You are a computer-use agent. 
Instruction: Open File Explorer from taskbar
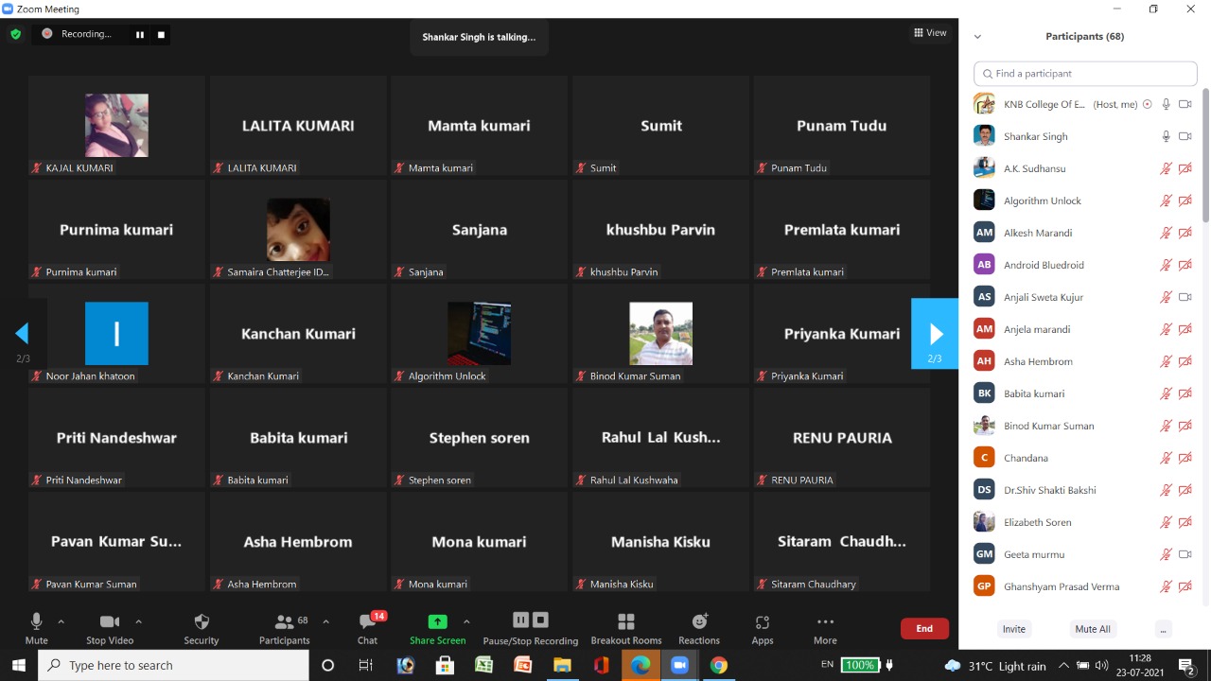[562, 665]
